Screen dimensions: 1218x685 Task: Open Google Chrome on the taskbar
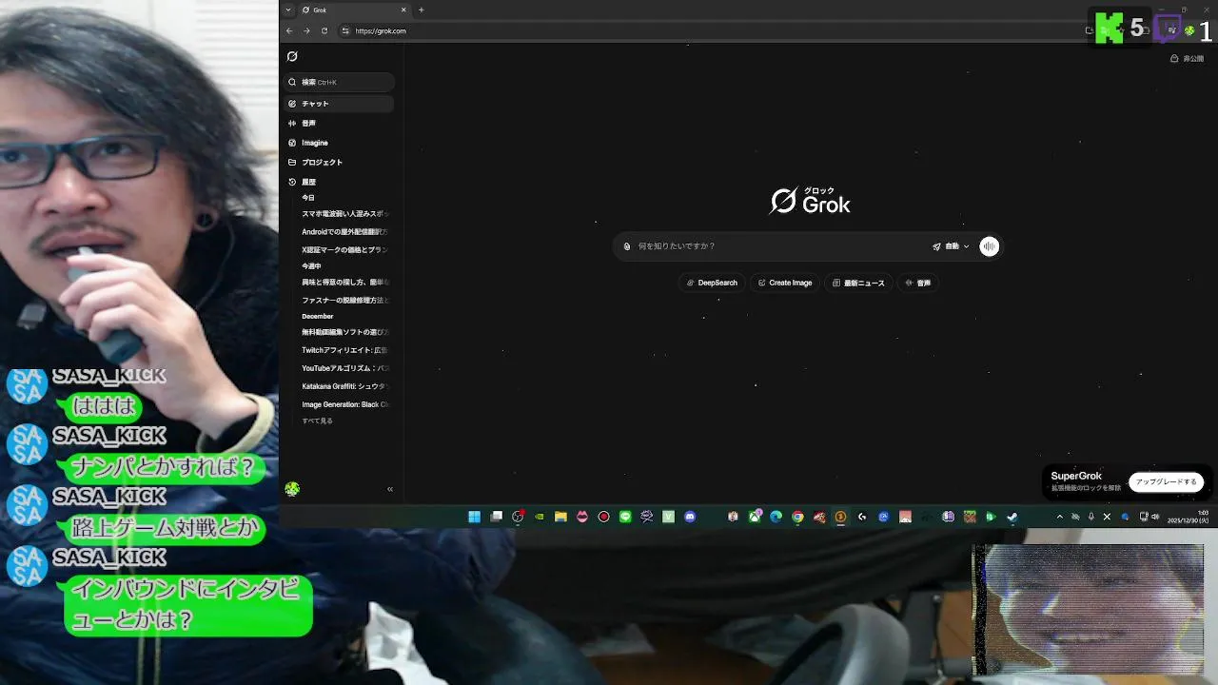(797, 517)
